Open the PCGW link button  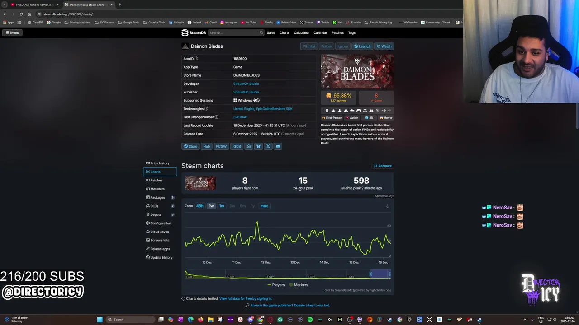pos(221,146)
